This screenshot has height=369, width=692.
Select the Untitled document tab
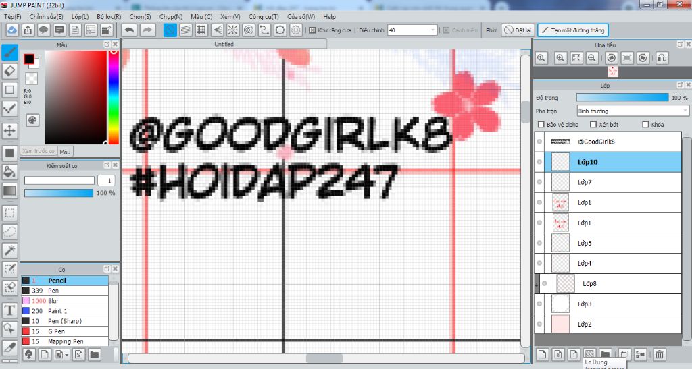pyautogui.click(x=224, y=44)
